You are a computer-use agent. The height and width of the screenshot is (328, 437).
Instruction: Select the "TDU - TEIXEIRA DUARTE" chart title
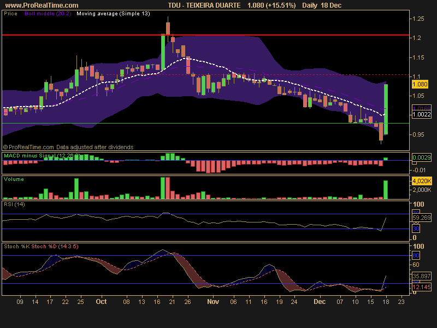pyautogui.click(x=204, y=5)
